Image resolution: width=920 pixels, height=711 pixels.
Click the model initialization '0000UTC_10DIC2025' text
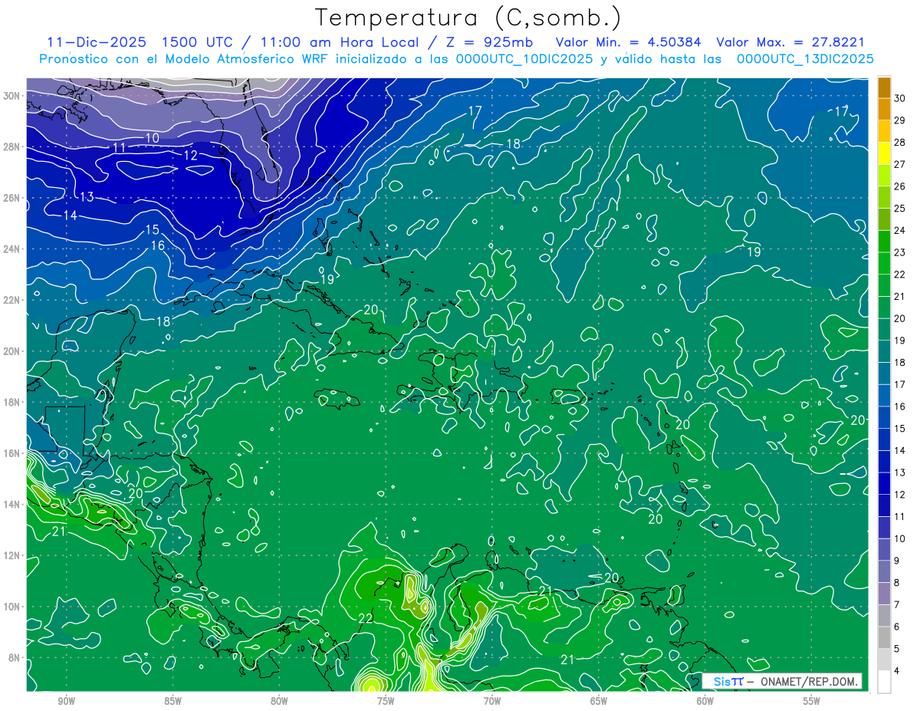tap(524, 59)
